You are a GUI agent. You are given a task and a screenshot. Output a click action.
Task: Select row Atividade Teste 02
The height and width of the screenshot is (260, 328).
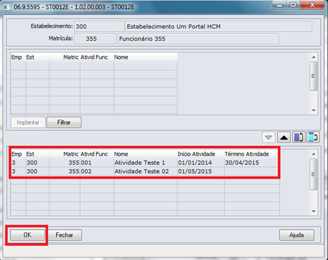[x=145, y=172]
